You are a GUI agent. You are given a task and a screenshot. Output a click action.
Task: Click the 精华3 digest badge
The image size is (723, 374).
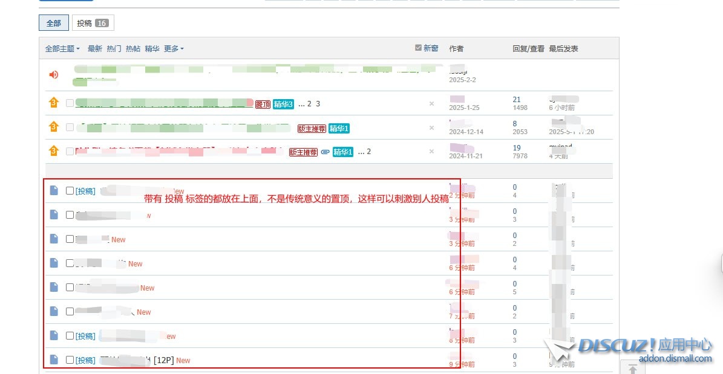click(283, 105)
